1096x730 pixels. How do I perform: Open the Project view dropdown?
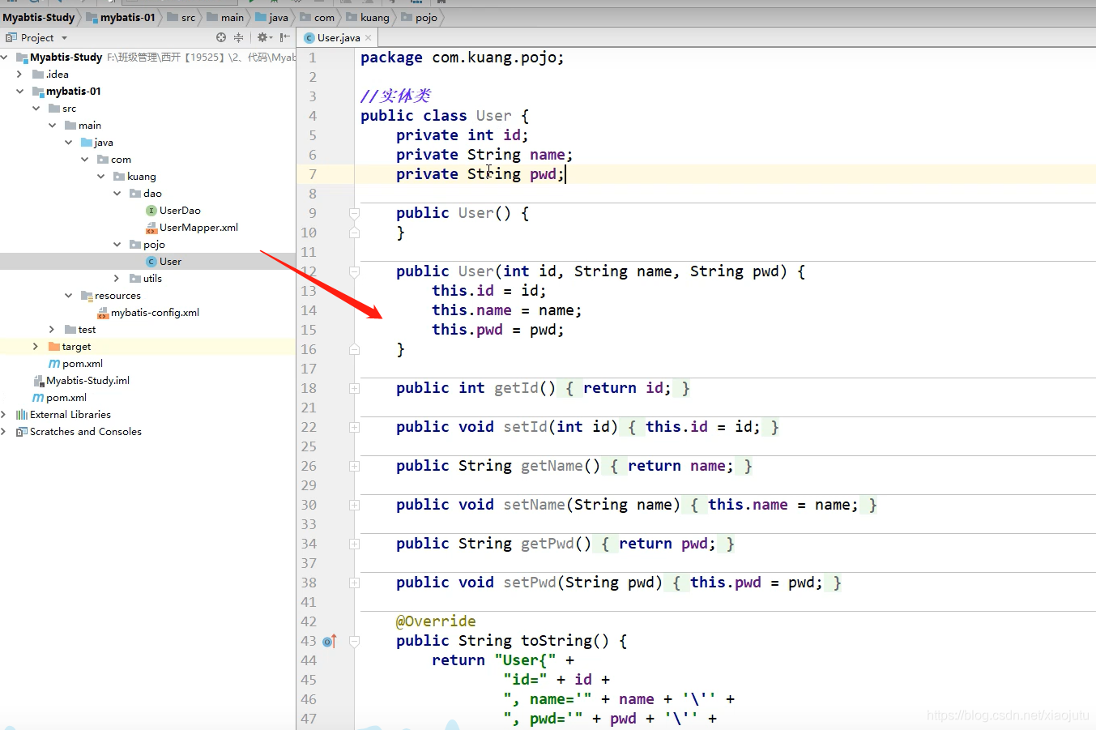coord(65,38)
